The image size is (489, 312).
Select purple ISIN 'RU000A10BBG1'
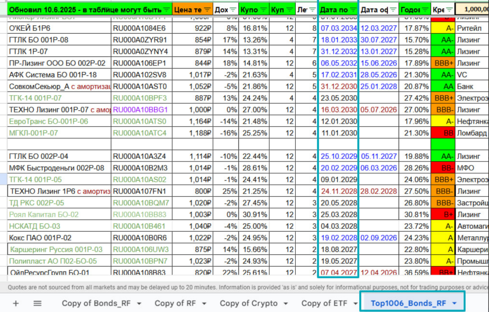[142, 110]
